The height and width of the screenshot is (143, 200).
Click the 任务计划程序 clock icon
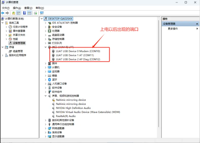pos(10,27)
